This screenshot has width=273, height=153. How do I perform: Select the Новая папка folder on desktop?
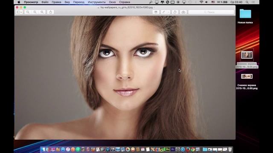pyautogui.click(x=245, y=14)
